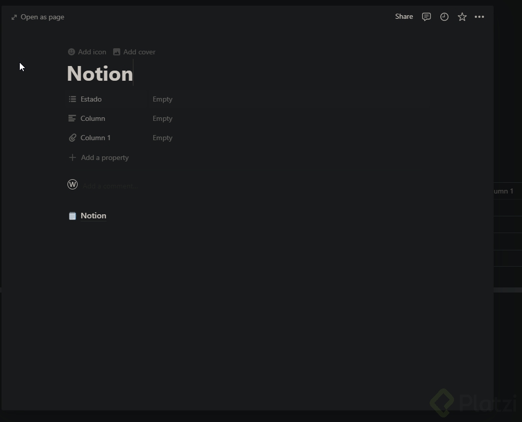
Task: Click the paperclip icon of Column 1
Action: pyautogui.click(x=72, y=138)
